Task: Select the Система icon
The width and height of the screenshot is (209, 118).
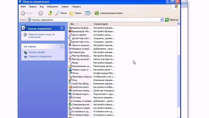Action: pos(70,97)
